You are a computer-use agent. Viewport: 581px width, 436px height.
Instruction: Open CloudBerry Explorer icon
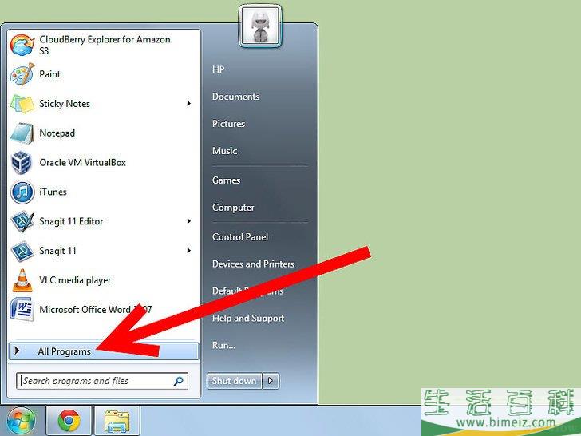pos(22,45)
